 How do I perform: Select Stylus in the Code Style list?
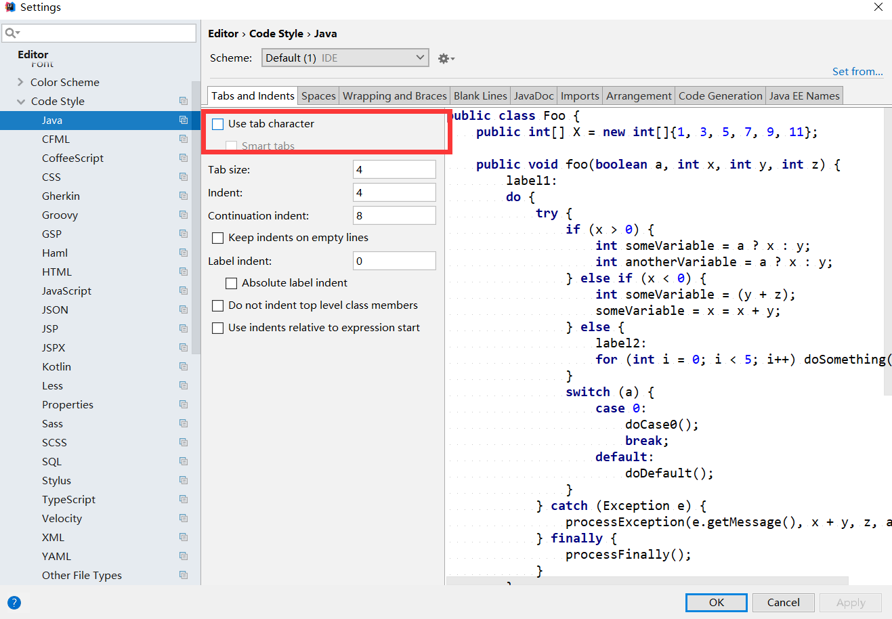pyautogui.click(x=56, y=480)
